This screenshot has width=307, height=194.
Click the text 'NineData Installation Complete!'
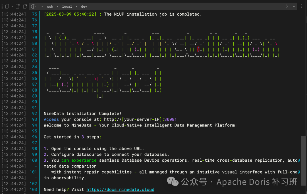[x=82, y=113]
